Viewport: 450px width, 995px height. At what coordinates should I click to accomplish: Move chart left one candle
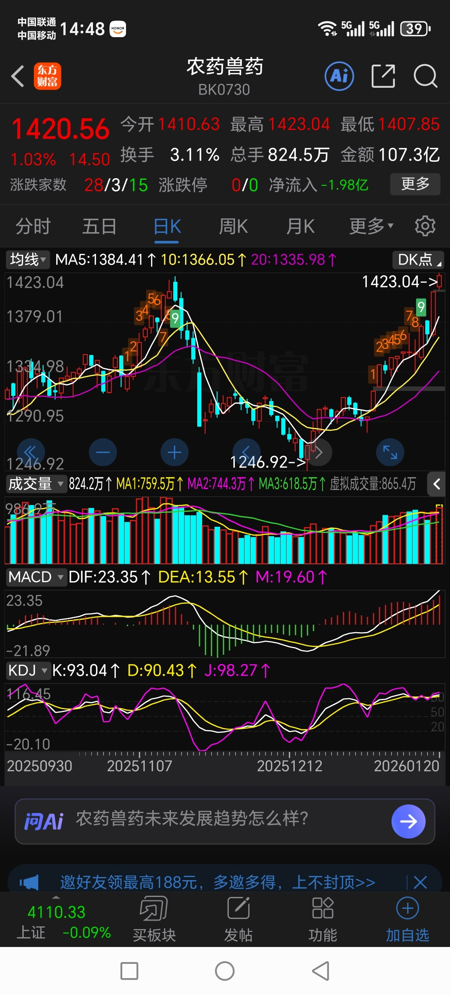(246, 452)
